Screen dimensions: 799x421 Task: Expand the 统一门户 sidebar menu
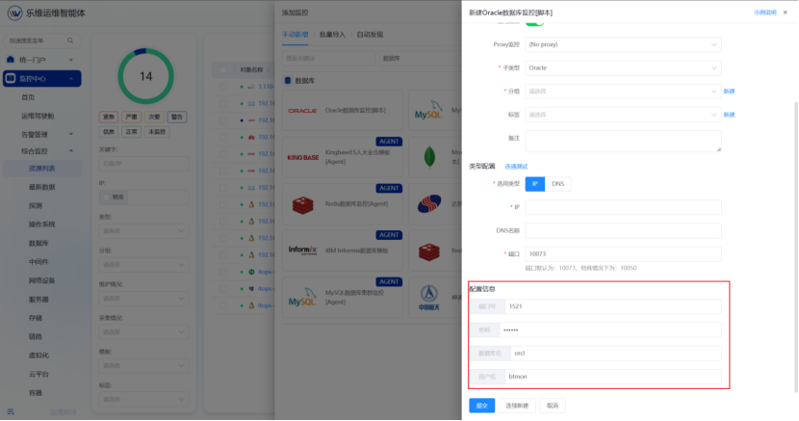(71, 60)
